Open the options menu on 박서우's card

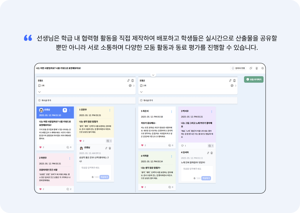(212, 111)
